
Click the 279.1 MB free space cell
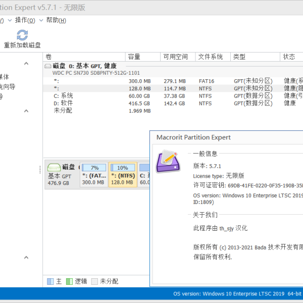coord(175,81)
